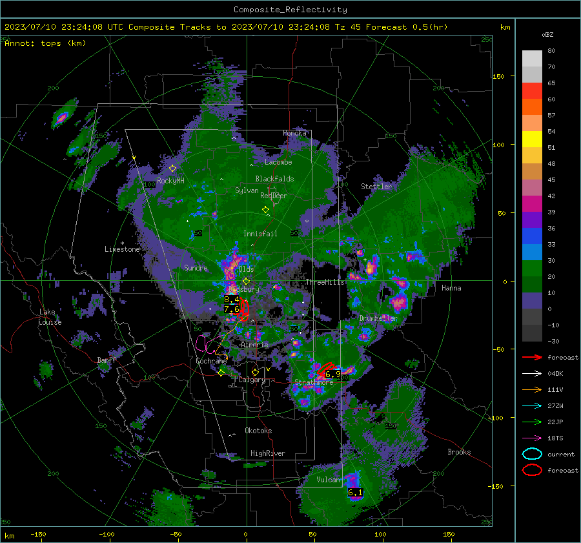This screenshot has height=543, width=581.
Task: Click the RockyMH label
Action: coord(170,181)
